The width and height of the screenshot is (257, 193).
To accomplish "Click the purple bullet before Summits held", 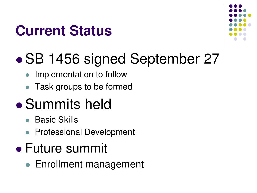I will [x=19, y=105].
